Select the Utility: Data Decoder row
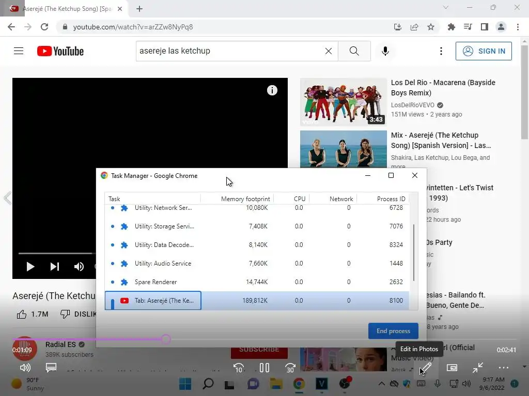This screenshot has height=396, width=529. coord(257,245)
